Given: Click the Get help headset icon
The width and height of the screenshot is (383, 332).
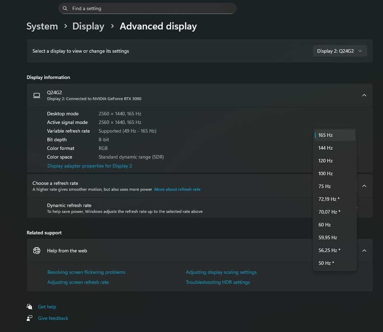Looking at the screenshot, I should 29,306.
